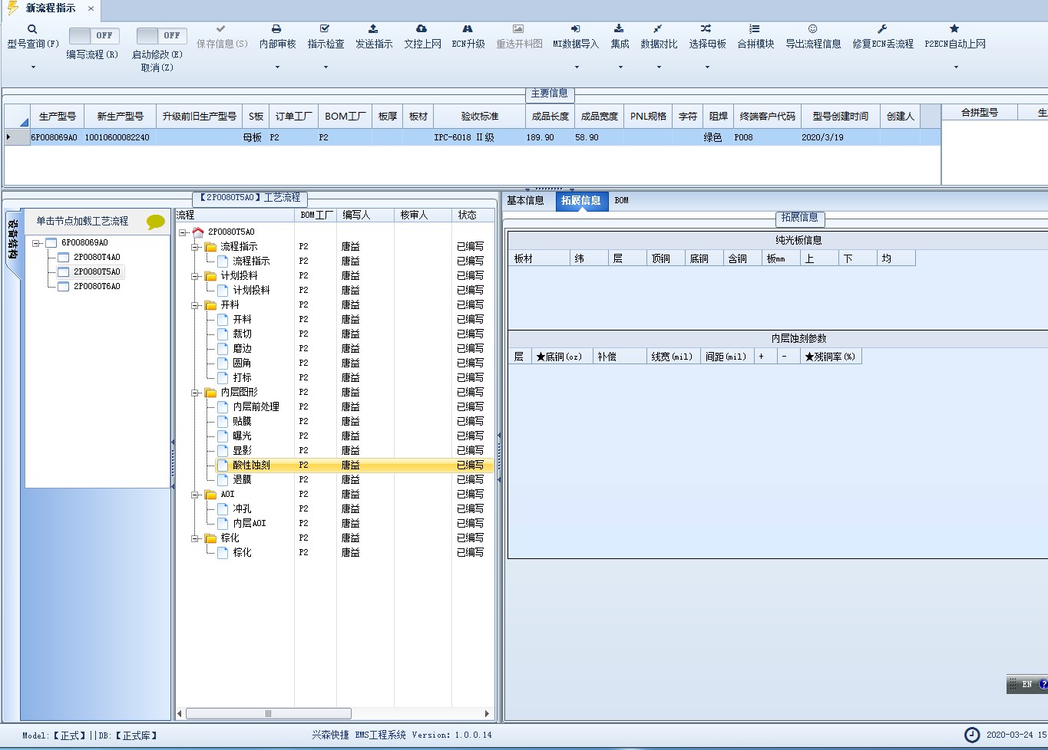This screenshot has width=1048, height=750.
Task: Click the 合拼模块 list icon
Action: [755, 29]
